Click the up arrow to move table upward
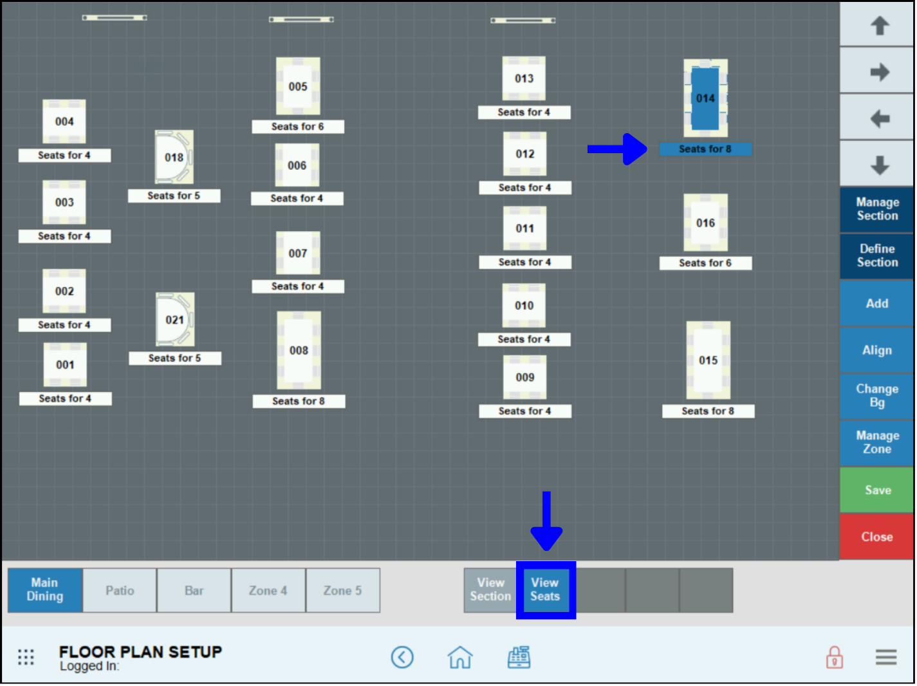This screenshot has height=686, width=917. pos(877,24)
